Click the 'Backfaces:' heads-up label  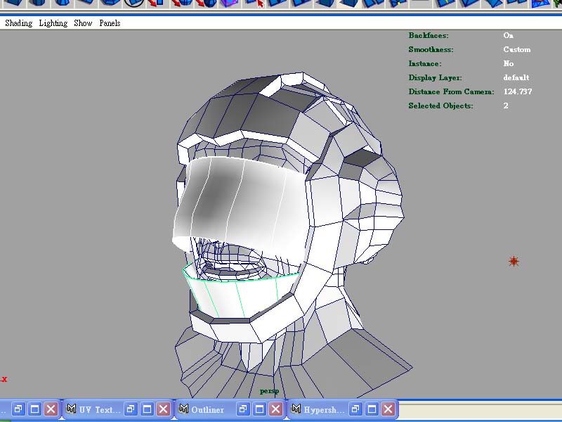(429, 35)
